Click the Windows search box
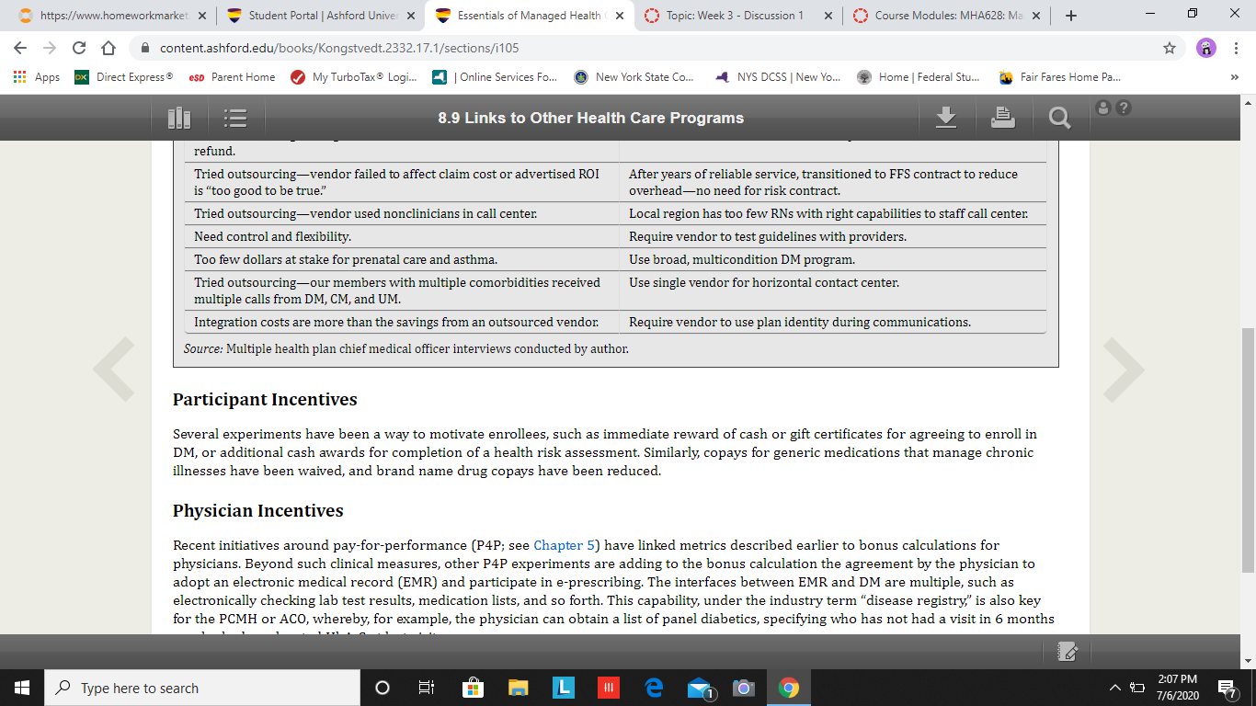 pyautogui.click(x=202, y=688)
